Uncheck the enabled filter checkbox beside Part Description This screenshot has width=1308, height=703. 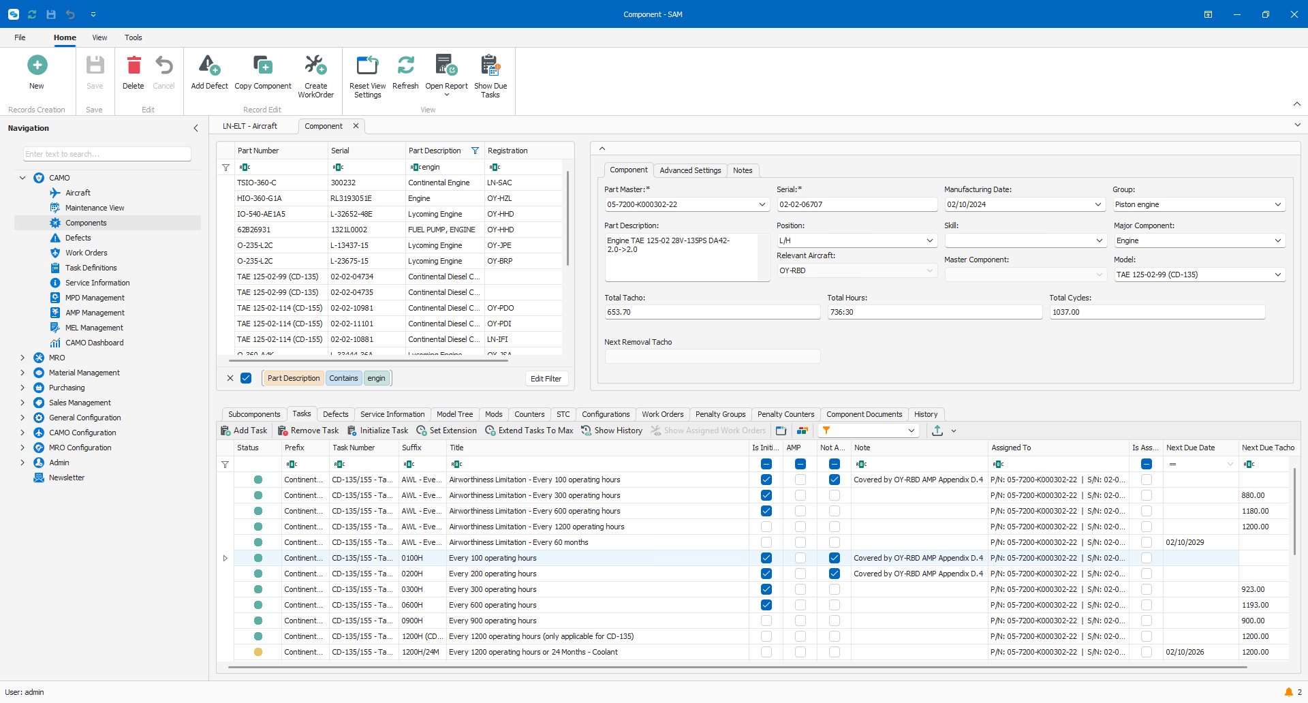point(246,378)
